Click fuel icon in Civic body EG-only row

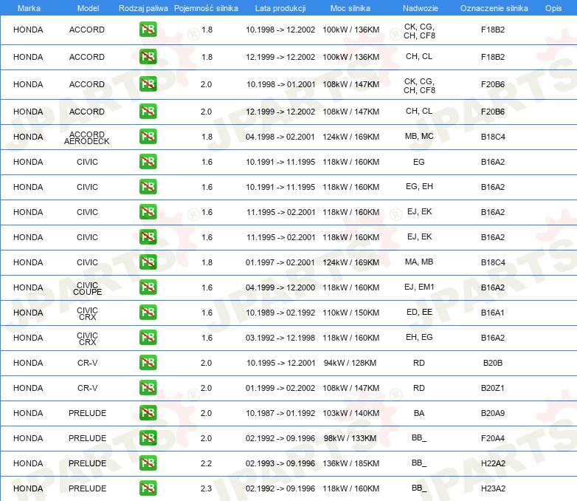click(x=148, y=162)
